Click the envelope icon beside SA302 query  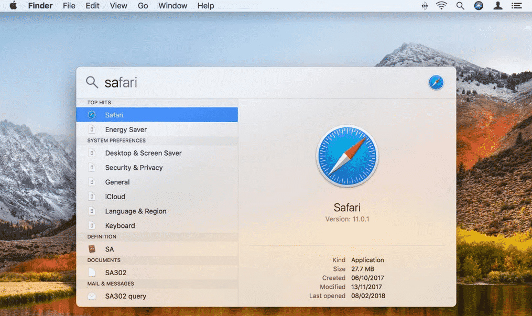tap(93, 296)
